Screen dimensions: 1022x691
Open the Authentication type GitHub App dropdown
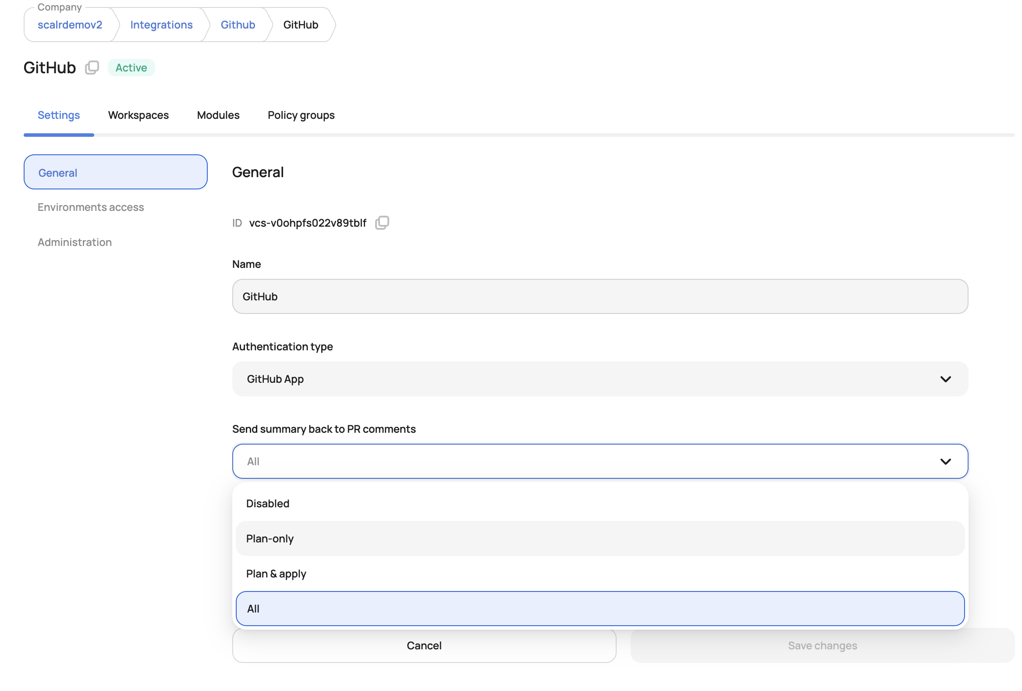tap(600, 379)
